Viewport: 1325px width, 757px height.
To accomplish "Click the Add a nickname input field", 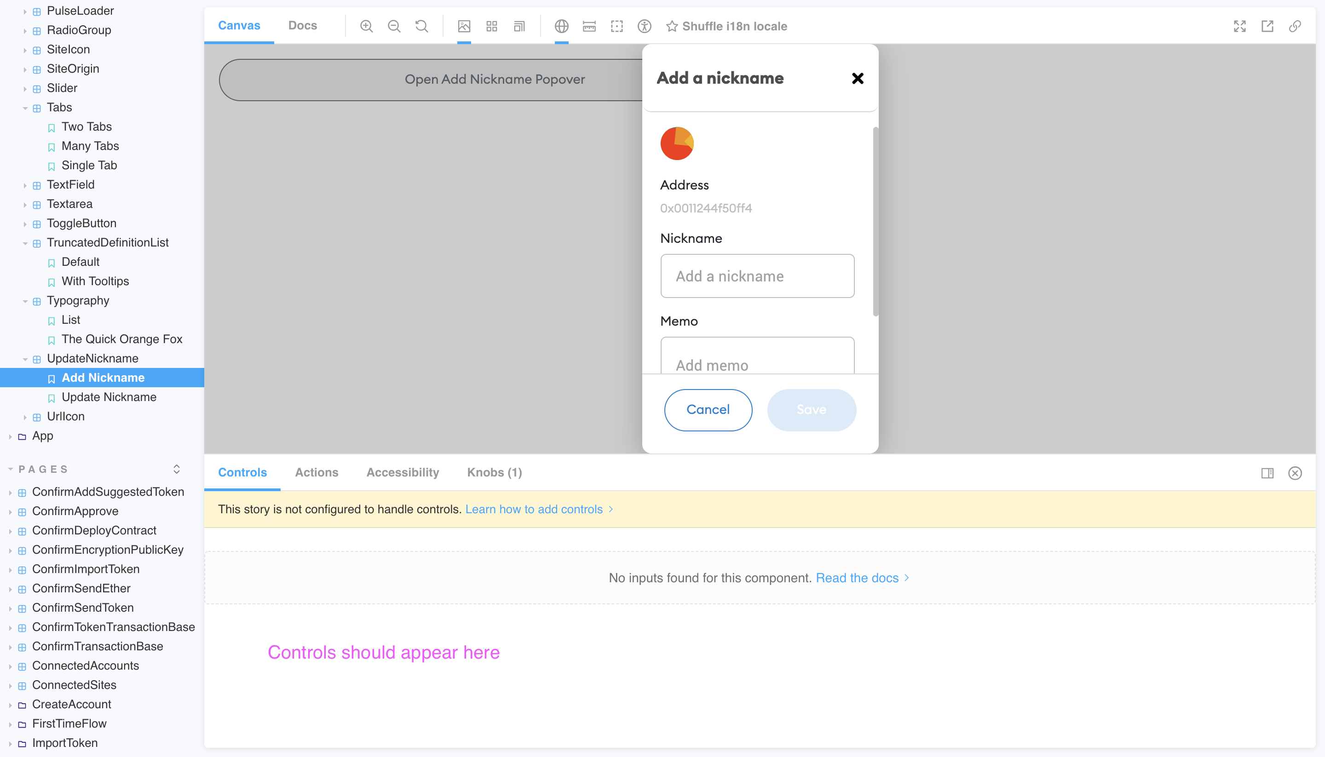I will tap(757, 276).
